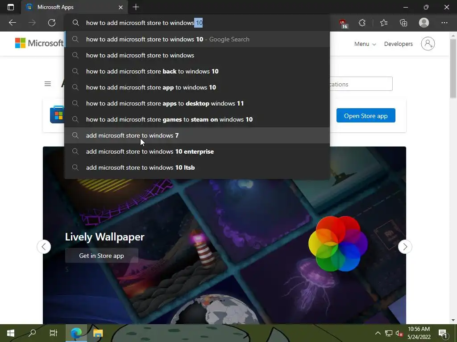This screenshot has height=342, width=457.
Task: Select suggestion 'games to steam on windows 10'
Action: [x=197, y=119]
